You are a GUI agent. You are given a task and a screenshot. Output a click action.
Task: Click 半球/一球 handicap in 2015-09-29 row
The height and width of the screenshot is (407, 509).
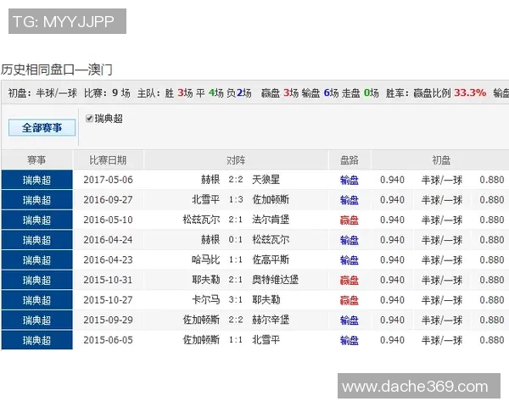click(x=441, y=321)
